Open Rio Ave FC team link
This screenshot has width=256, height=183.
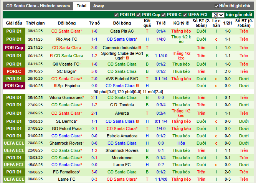click(67, 40)
